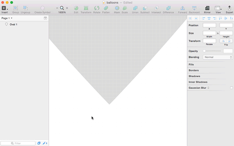The image size is (234, 146).
Task: Click the balloons document title icon
Action: (x=104, y=3)
